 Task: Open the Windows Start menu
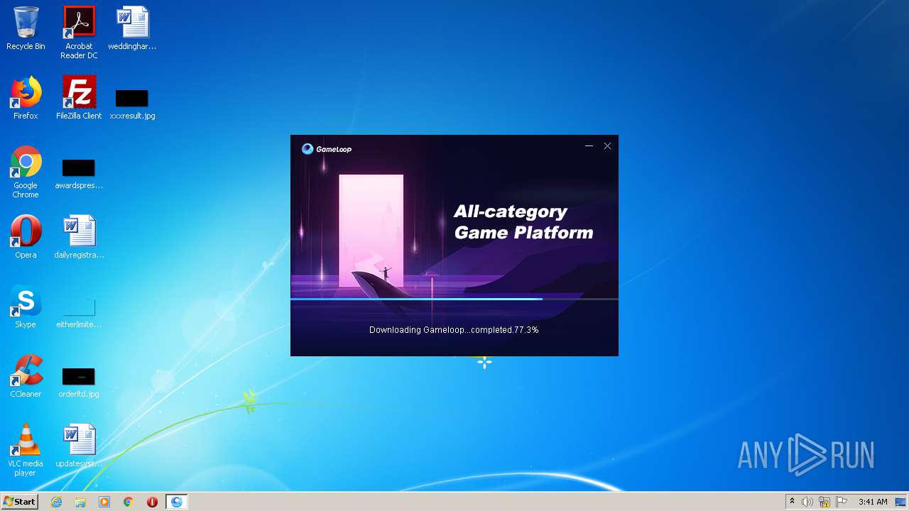pos(19,501)
